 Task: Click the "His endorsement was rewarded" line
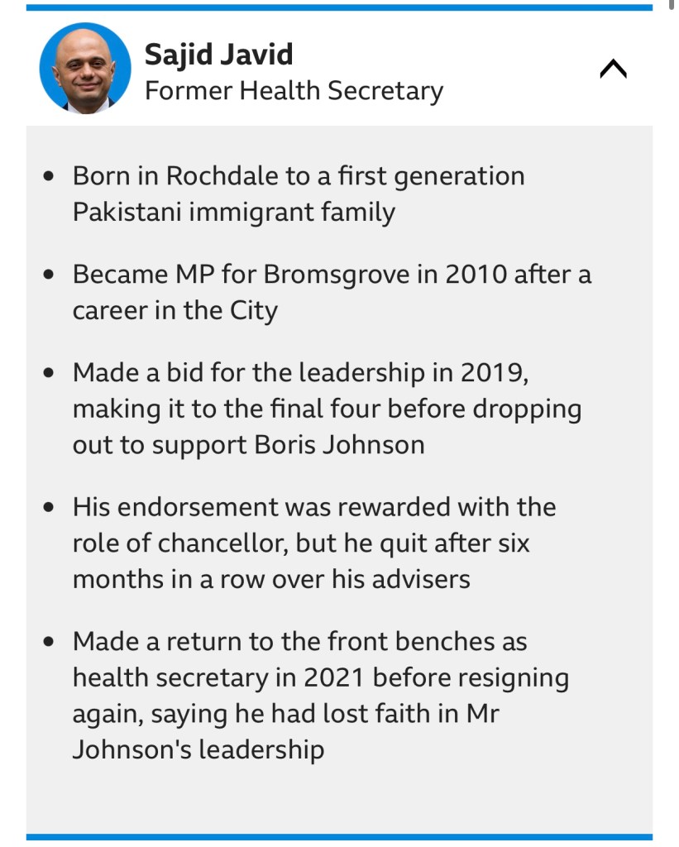tap(313, 506)
